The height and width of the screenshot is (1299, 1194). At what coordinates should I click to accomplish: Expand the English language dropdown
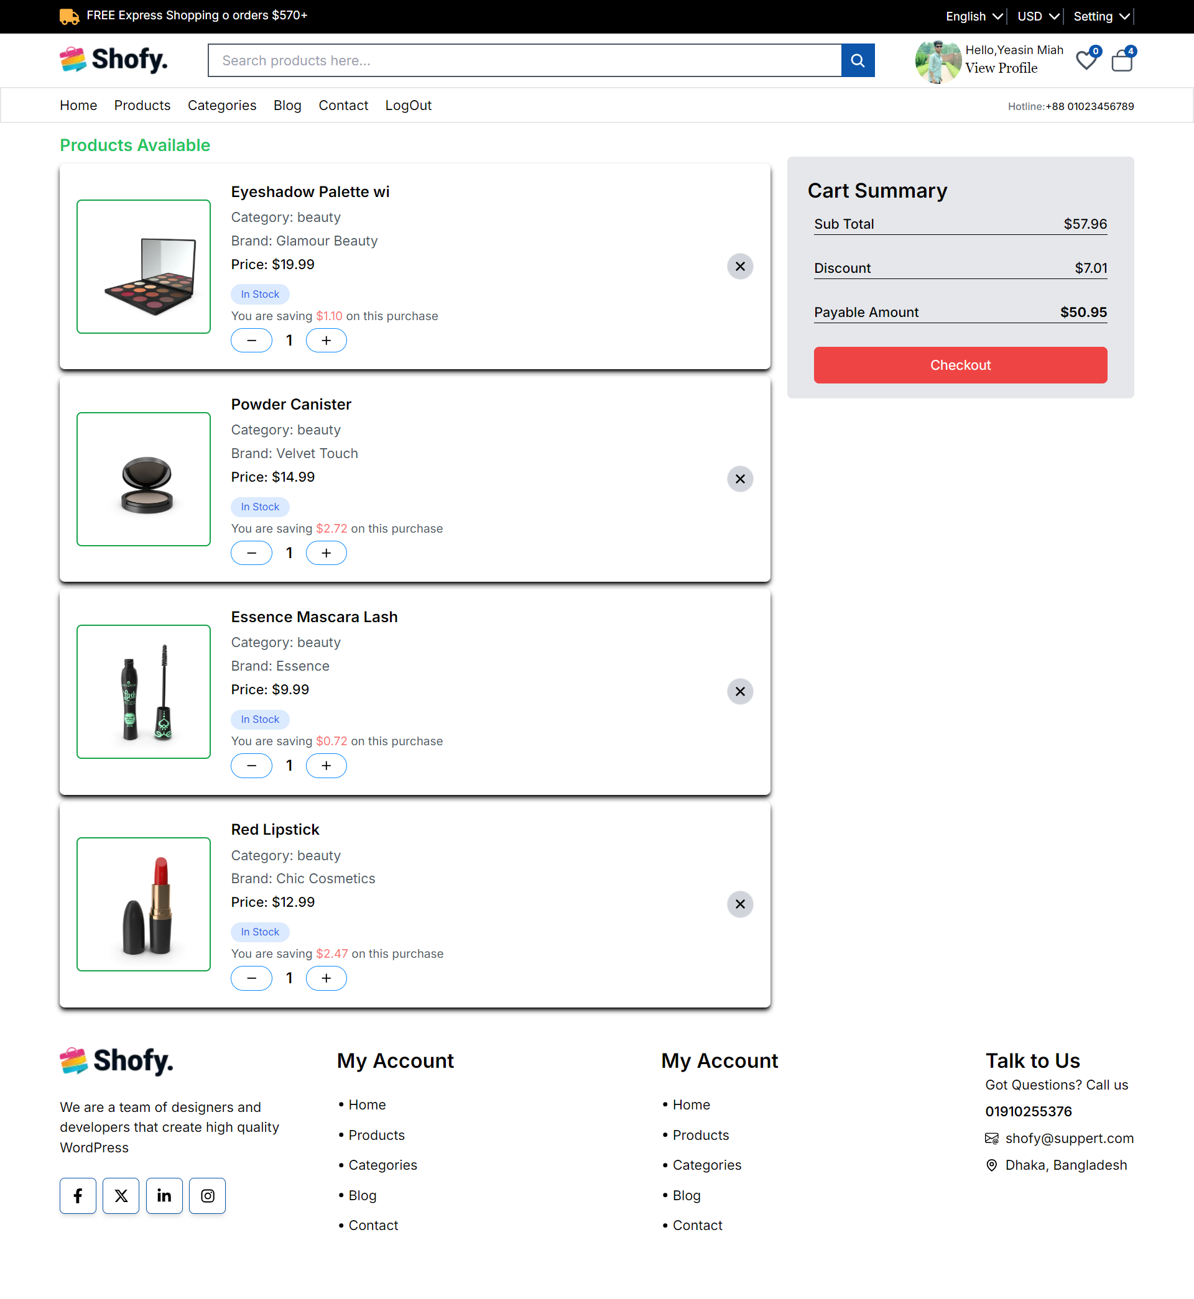tap(974, 16)
